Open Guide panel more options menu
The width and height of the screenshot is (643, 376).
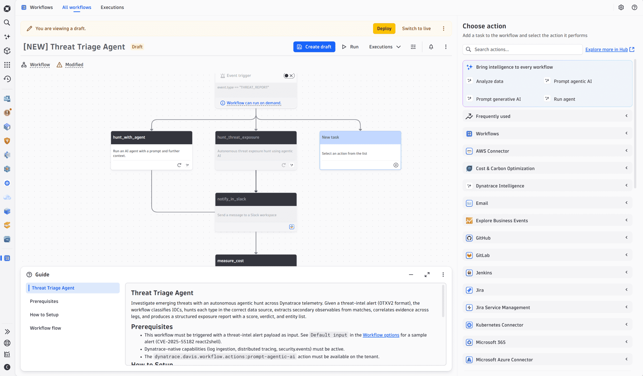pyautogui.click(x=443, y=275)
